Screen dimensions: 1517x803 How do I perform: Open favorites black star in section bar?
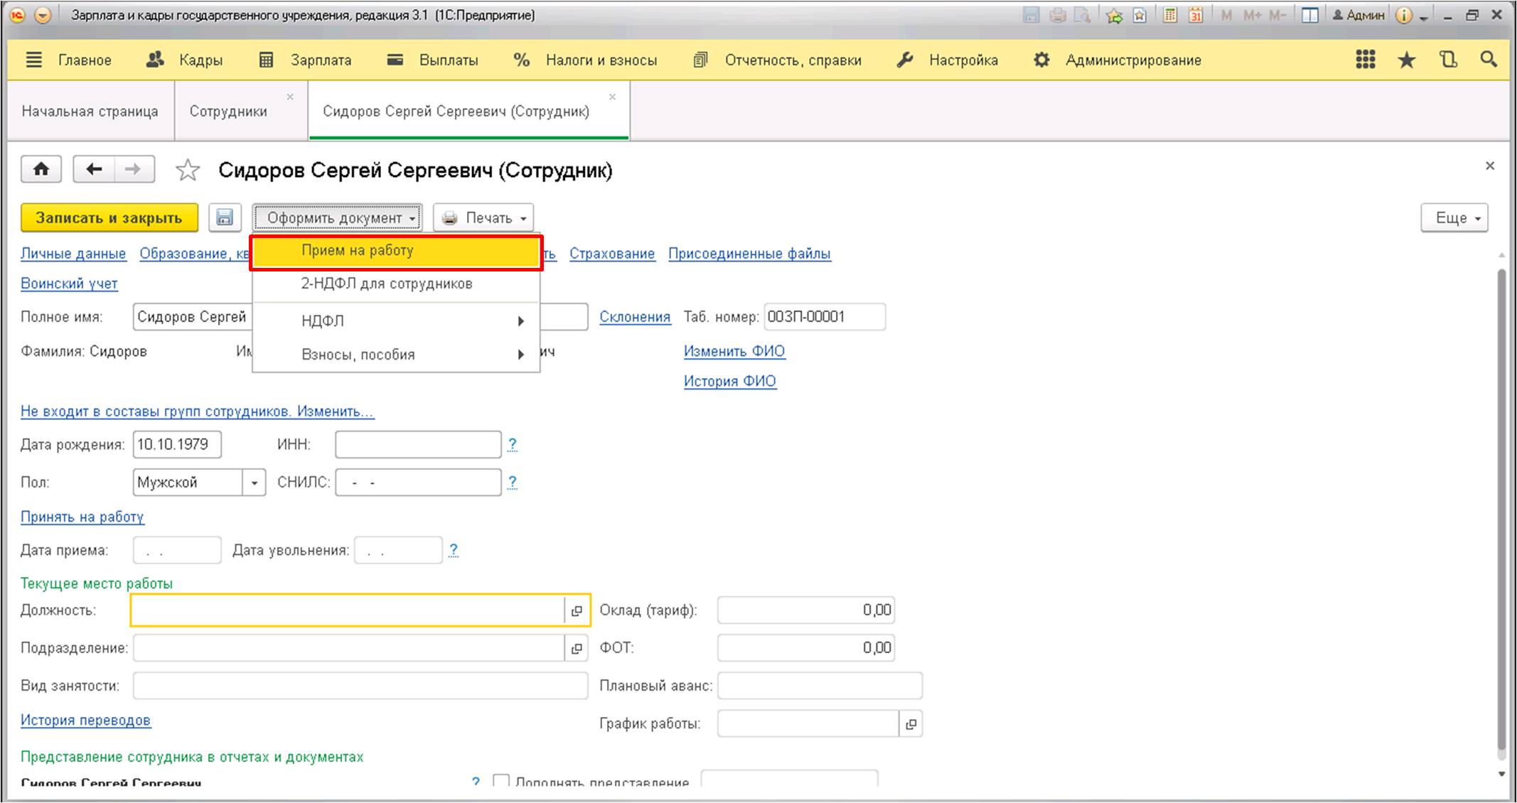1406,60
